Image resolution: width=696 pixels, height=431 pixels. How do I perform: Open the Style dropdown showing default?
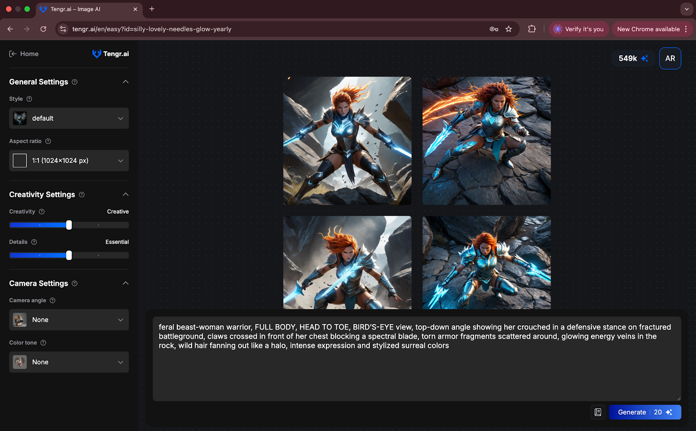[69, 118]
